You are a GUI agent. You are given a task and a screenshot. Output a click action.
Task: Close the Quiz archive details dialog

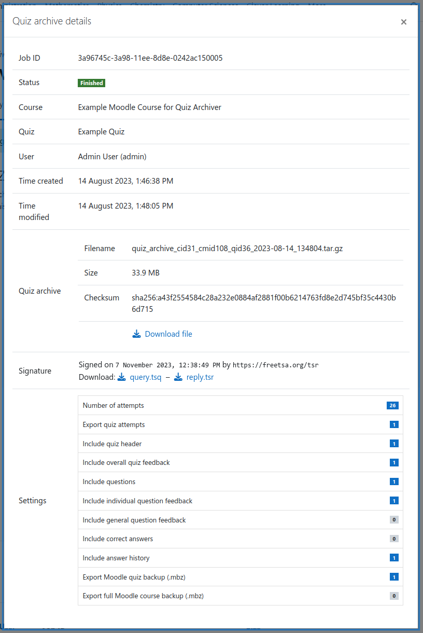(403, 22)
